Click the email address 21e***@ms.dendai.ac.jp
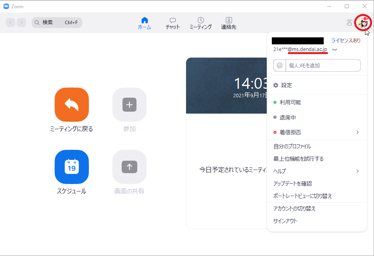Screen dimensions: 374x256 pos(300,49)
